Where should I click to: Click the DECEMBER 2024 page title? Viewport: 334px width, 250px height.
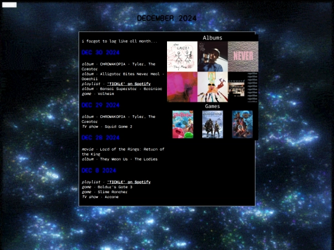(167, 19)
